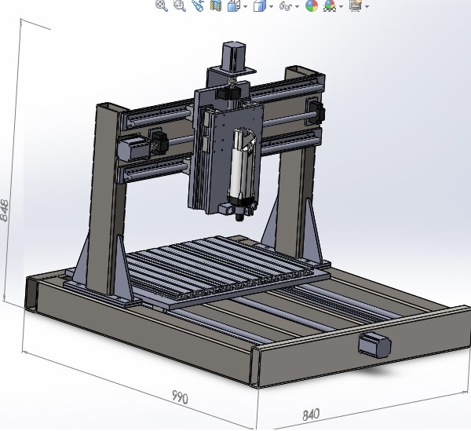Select the 990 length dimension text

click(181, 397)
